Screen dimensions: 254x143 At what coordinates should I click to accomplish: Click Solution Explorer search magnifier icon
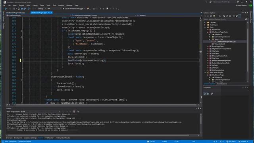click(246, 19)
